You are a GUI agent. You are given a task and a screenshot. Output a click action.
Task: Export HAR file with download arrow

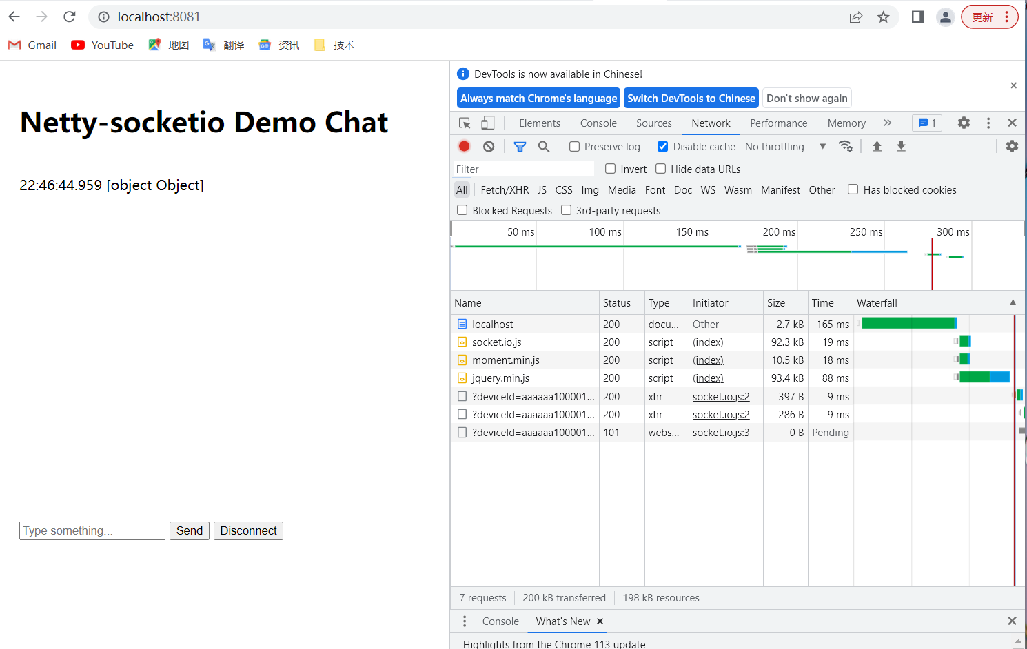(x=901, y=146)
